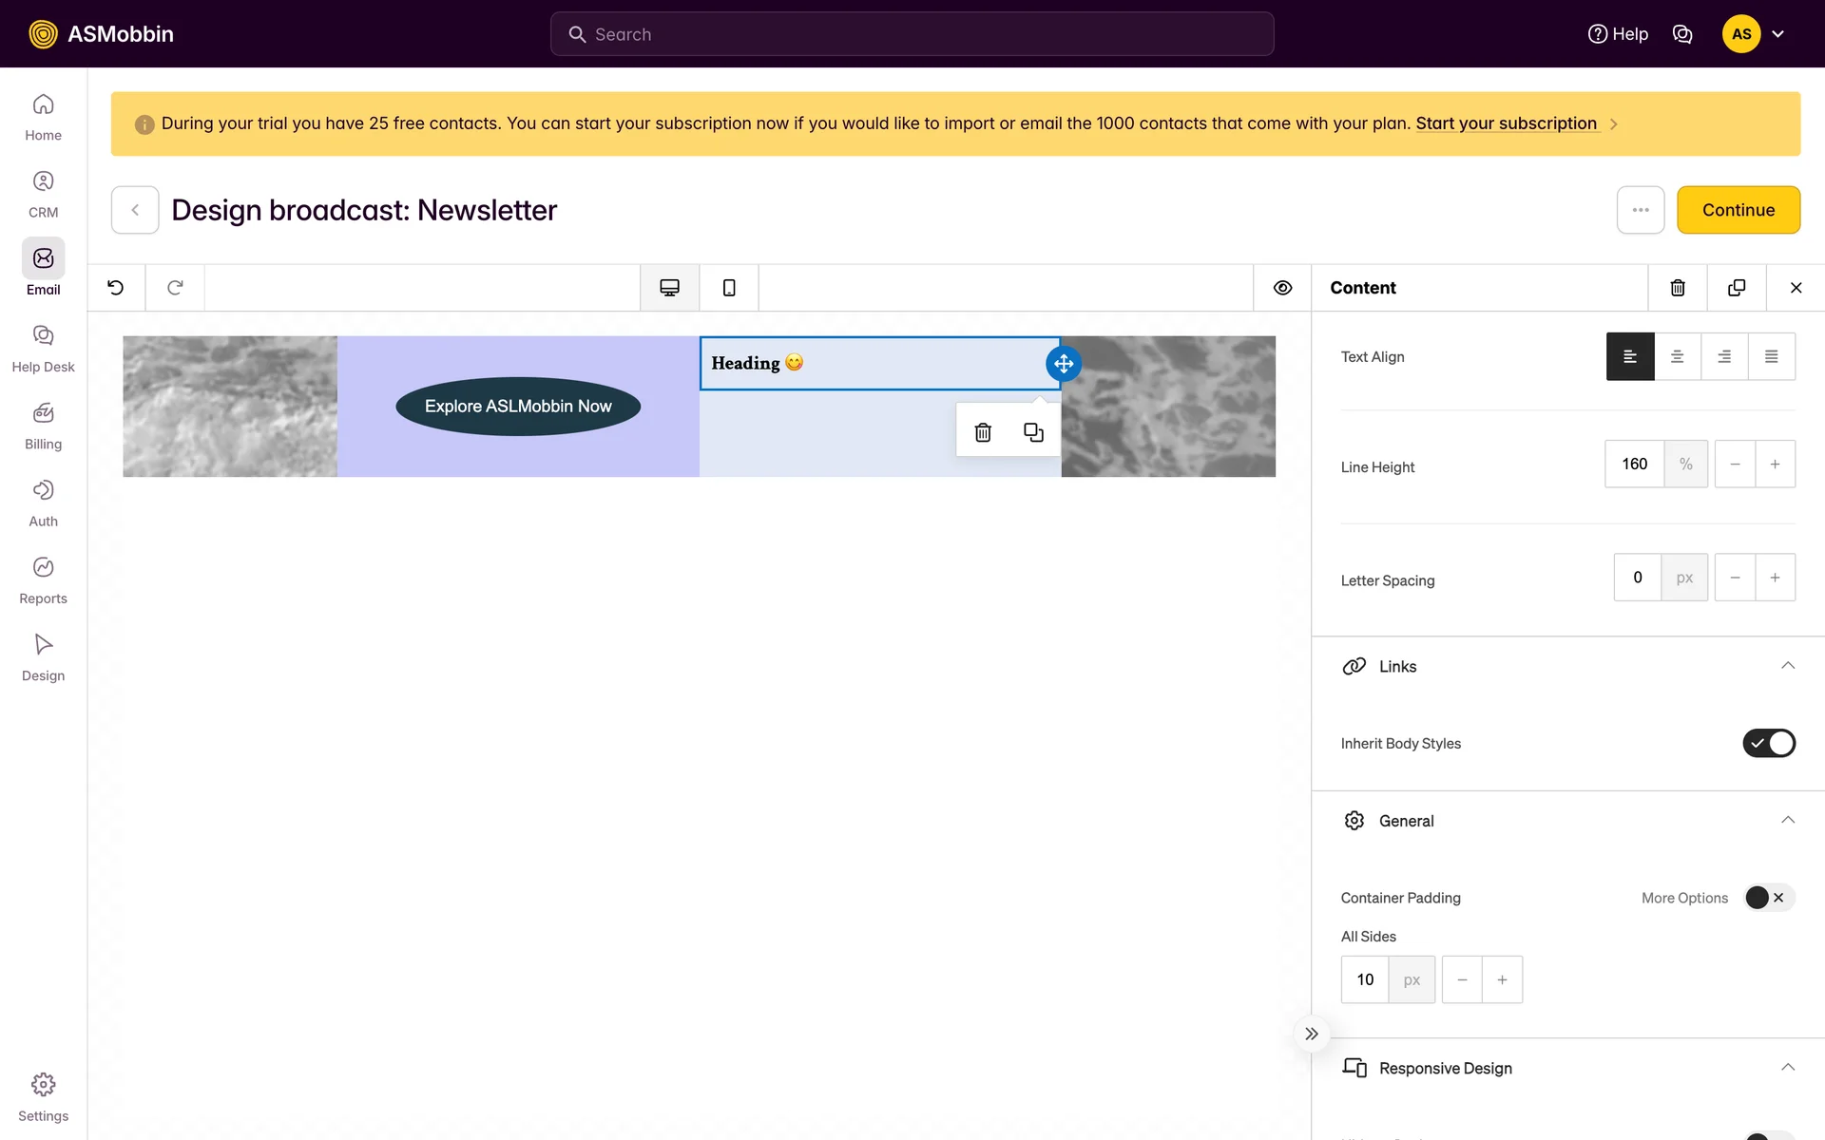This screenshot has width=1825, height=1140.
Task: Select center text align option
Action: tap(1678, 357)
